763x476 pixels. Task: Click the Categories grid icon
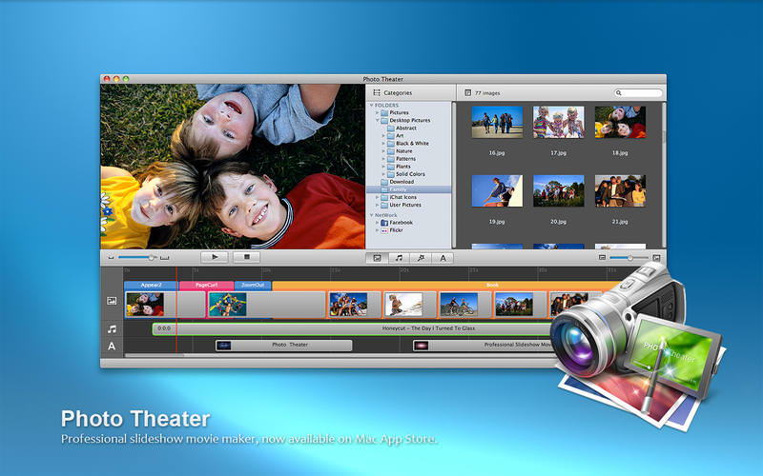point(377,92)
